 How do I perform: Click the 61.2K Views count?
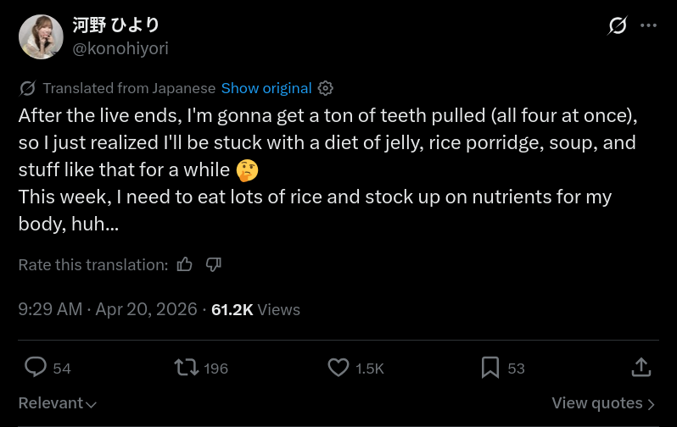(255, 309)
